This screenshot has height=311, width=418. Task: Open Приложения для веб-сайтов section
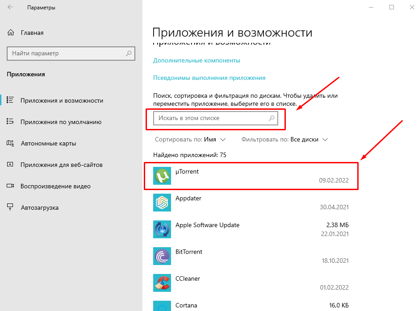[x=61, y=165]
